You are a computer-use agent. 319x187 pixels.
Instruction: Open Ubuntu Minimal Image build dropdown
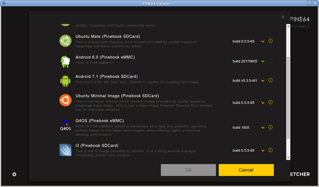click(263, 103)
